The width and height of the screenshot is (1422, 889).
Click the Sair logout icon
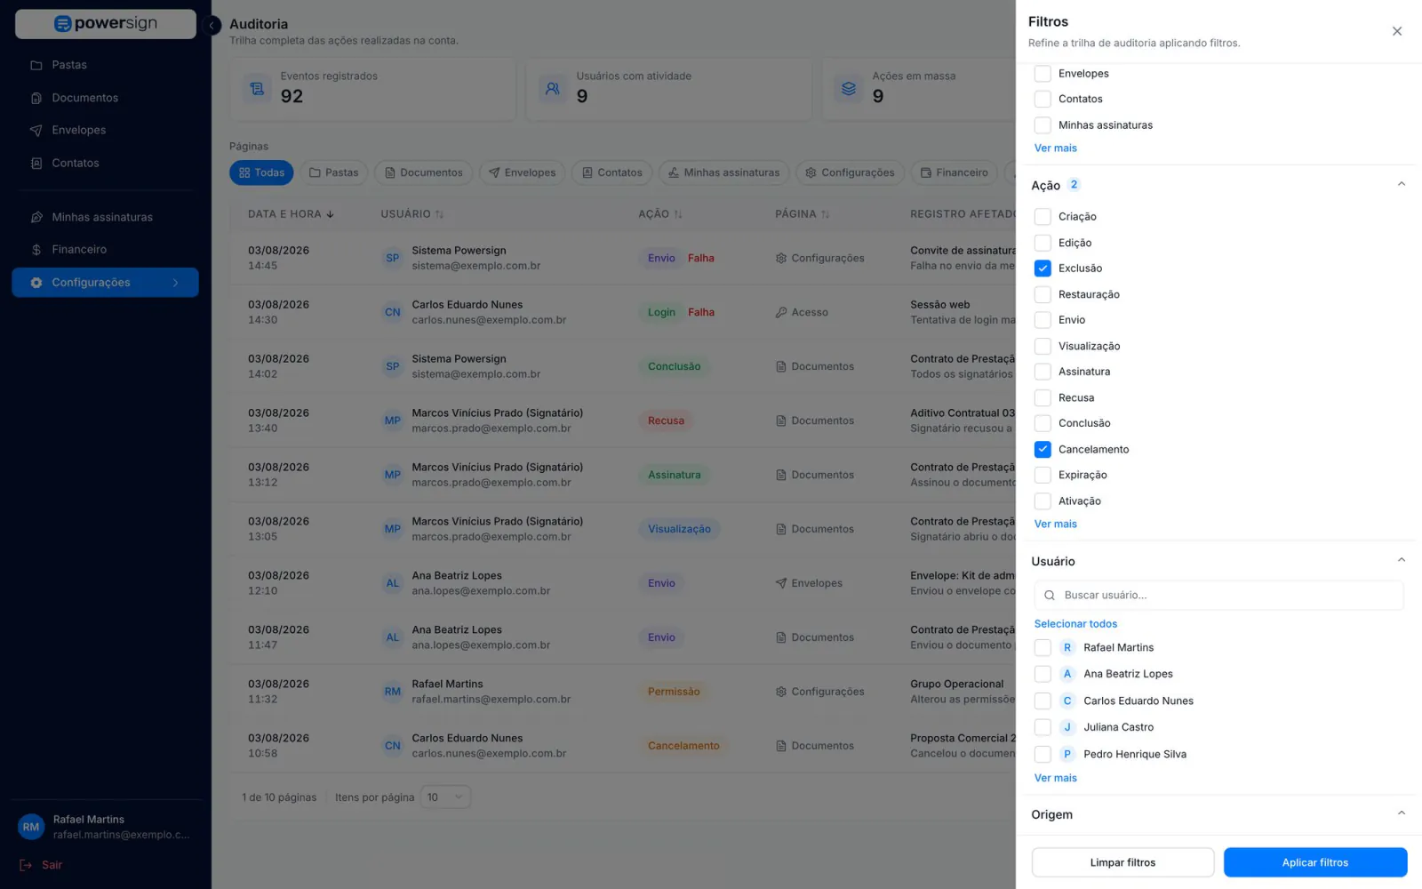click(26, 865)
